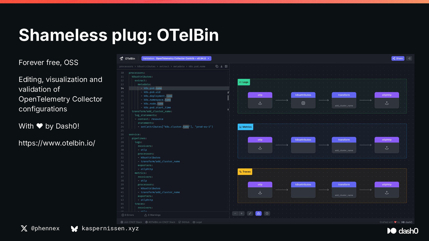Open the Validation collector version dropdown

[x=176, y=58]
